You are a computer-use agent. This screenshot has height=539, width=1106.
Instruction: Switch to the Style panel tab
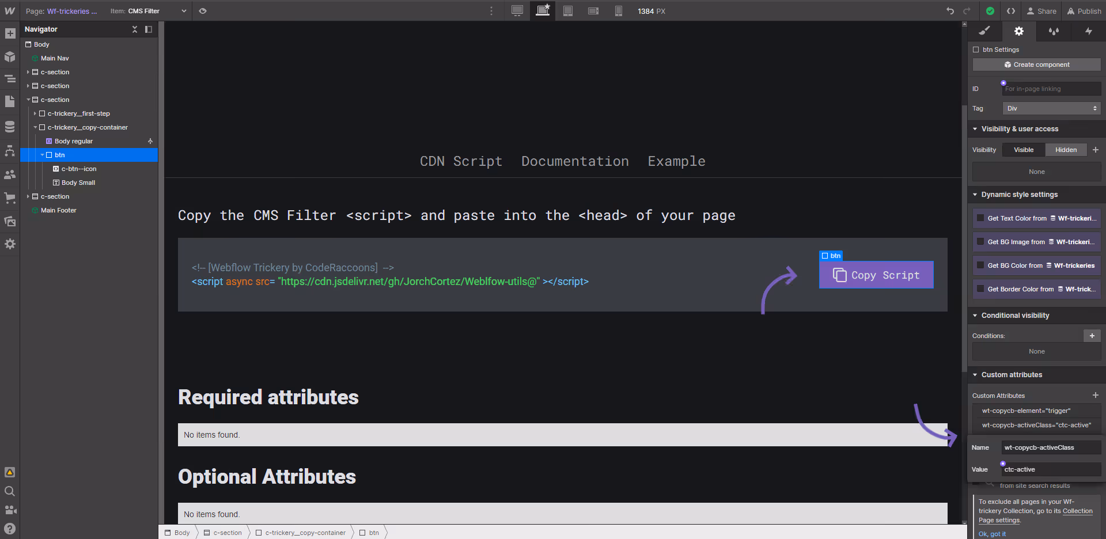[x=984, y=31]
